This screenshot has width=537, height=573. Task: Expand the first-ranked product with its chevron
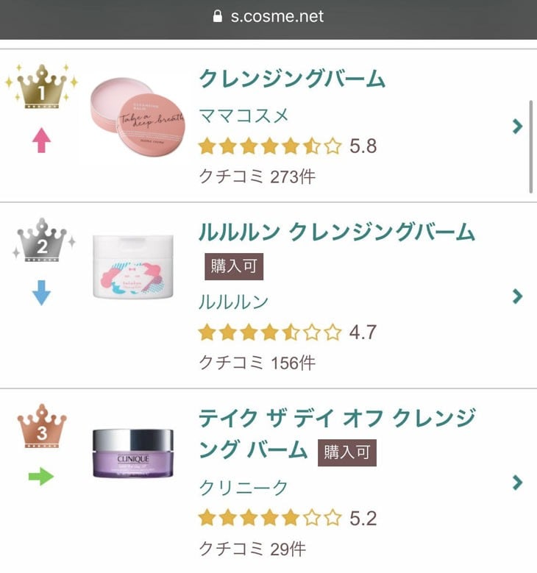pyautogui.click(x=517, y=126)
